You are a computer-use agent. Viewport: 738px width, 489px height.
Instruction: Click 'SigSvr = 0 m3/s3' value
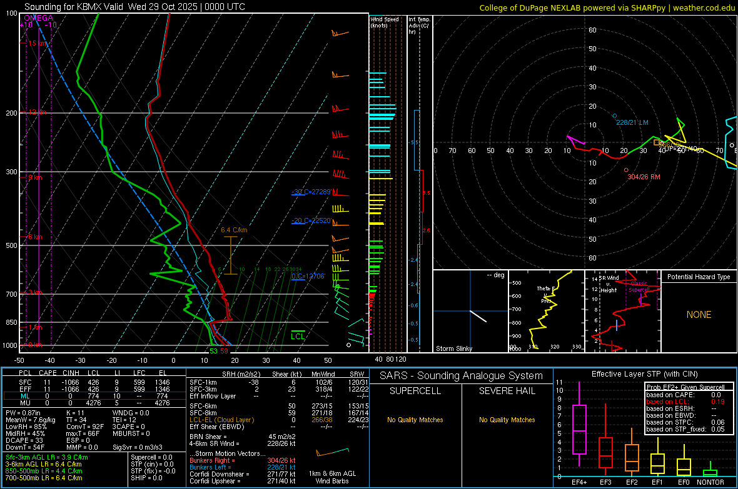pos(138,447)
